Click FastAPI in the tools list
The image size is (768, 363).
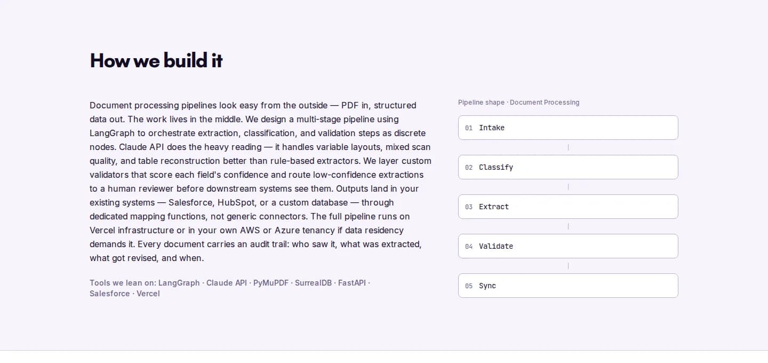tap(352, 283)
